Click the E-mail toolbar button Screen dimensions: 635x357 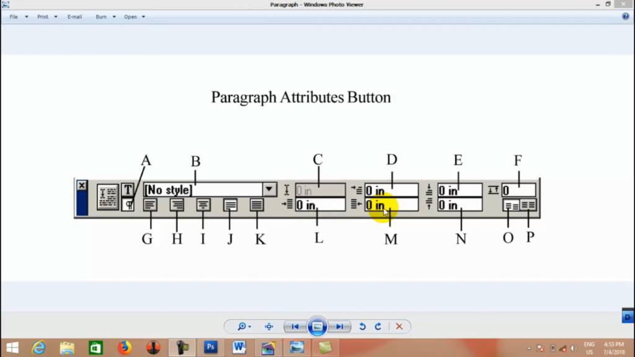(74, 17)
